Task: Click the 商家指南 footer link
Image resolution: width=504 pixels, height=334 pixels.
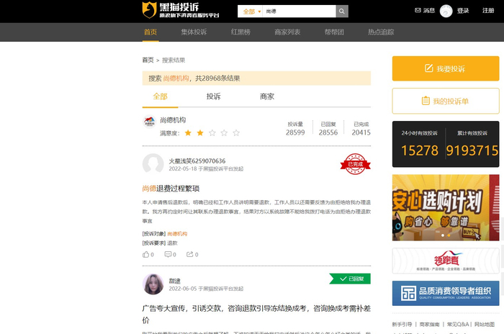Action: coord(429,325)
